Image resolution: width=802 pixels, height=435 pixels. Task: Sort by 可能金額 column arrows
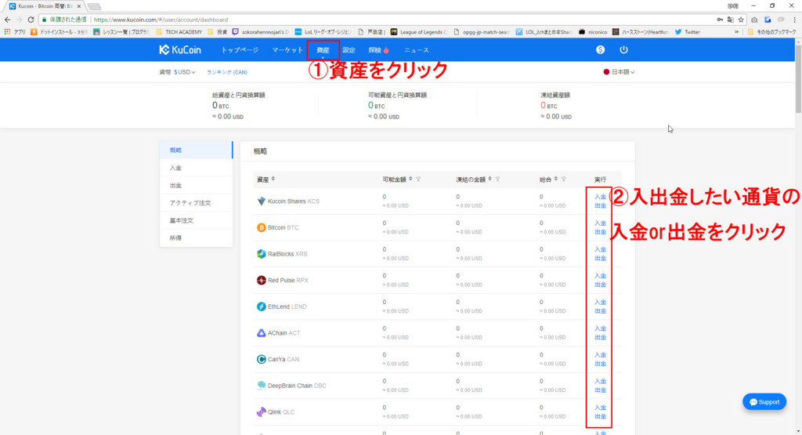[x=410, y=179]
